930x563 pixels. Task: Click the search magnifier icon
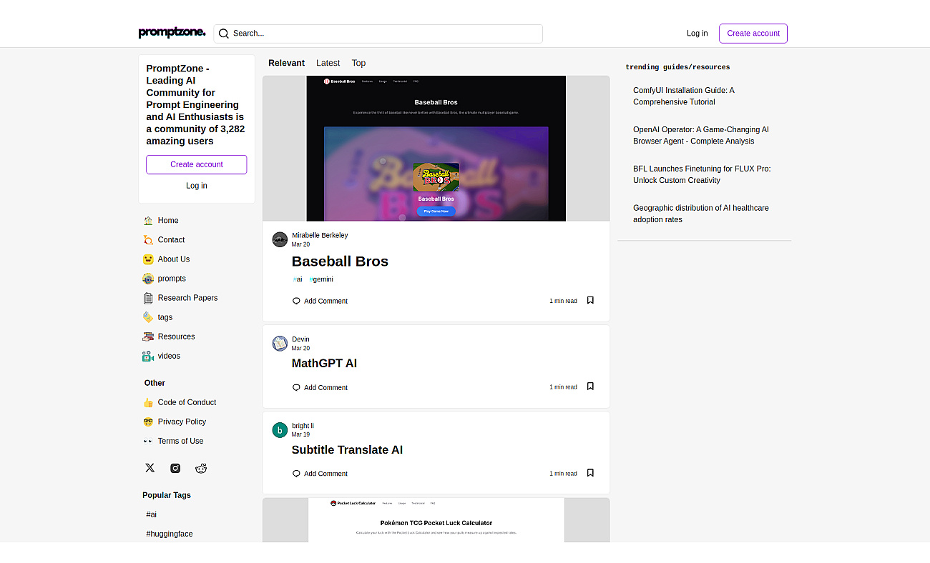click(x=224, y=34)
